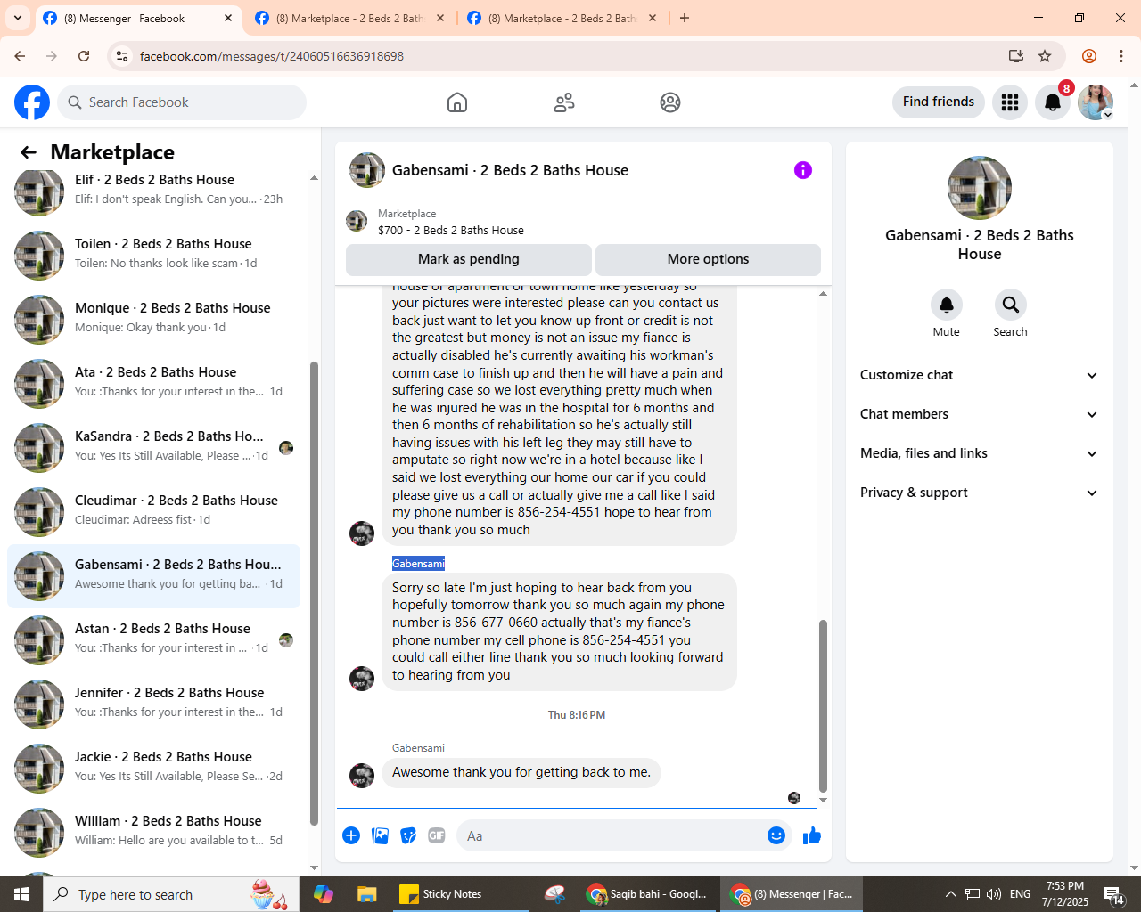
Task: Open Jackie conversation in list
Action: pos(153,769)
